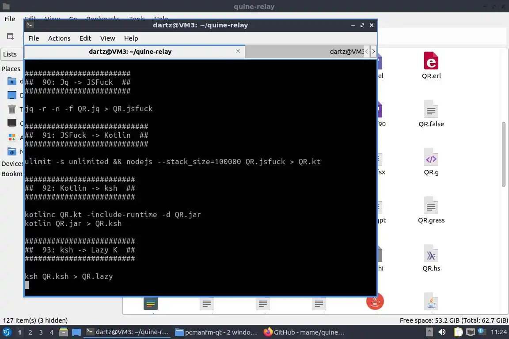Open the terminal Help menu

click(x=131, y=38)
